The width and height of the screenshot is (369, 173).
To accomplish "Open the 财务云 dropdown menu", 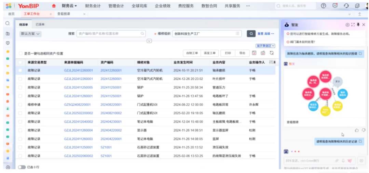I will pos(69,6).
